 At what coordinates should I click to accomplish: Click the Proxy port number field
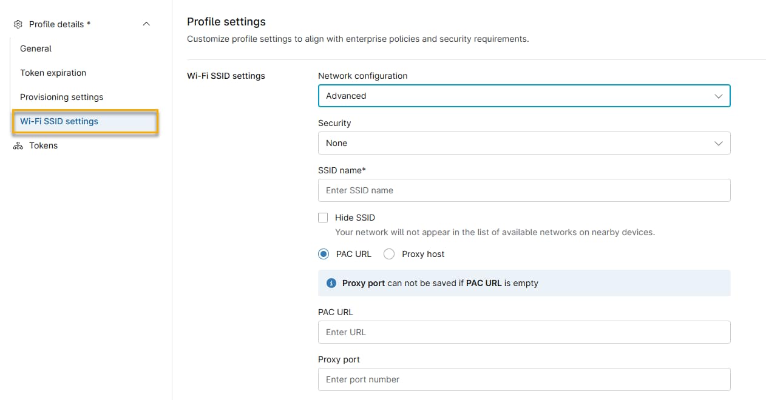point(524,379)
